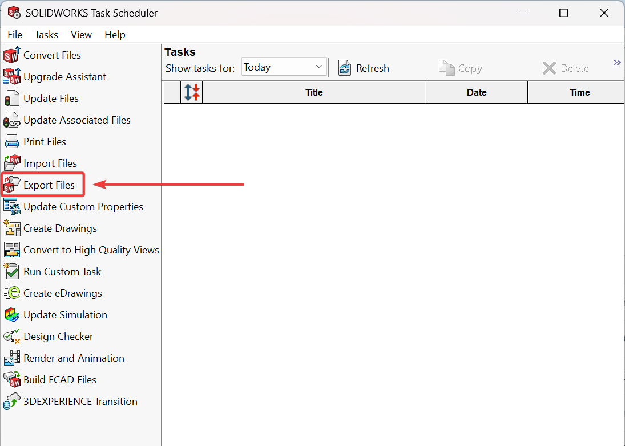The width and height of the screenshot is (625, 446).
Task: Open the Tasks menu
Action: (46, 35)
